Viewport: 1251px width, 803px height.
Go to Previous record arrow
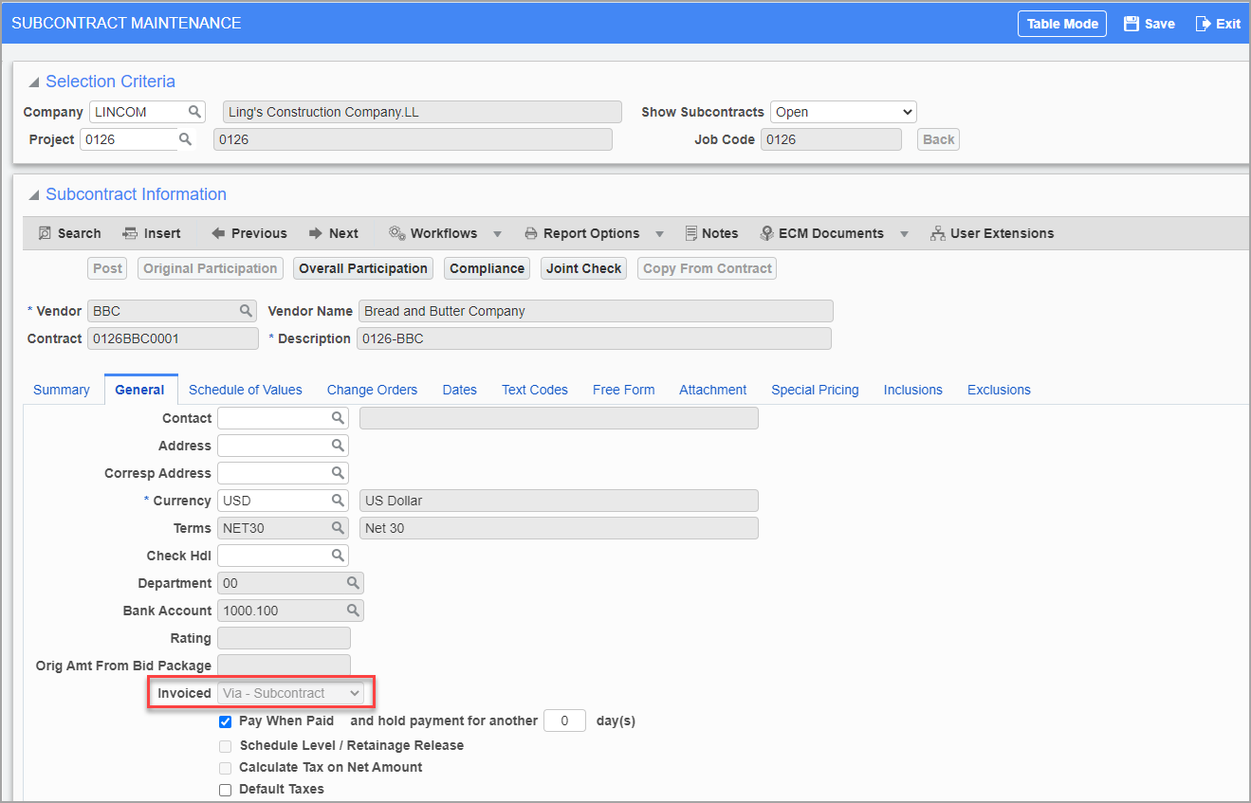tap(218, 233)
